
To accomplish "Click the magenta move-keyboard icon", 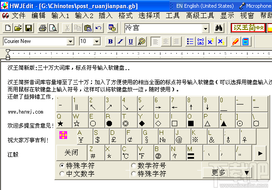I will coord(63,135).
